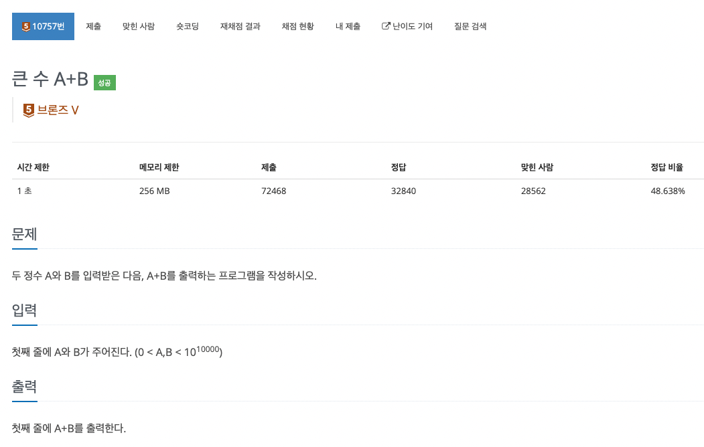Click the 문제 section heading

(x=24, y=234)
